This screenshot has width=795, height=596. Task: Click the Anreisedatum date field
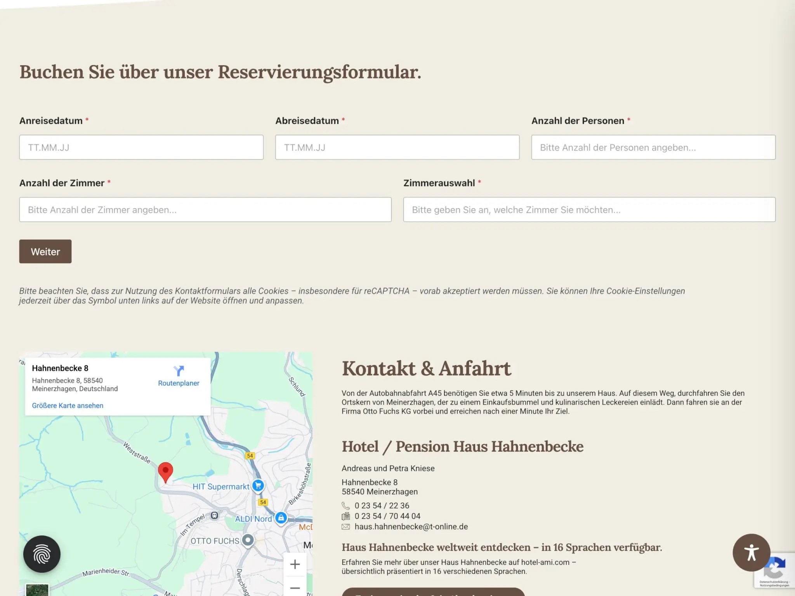point(141,148)
